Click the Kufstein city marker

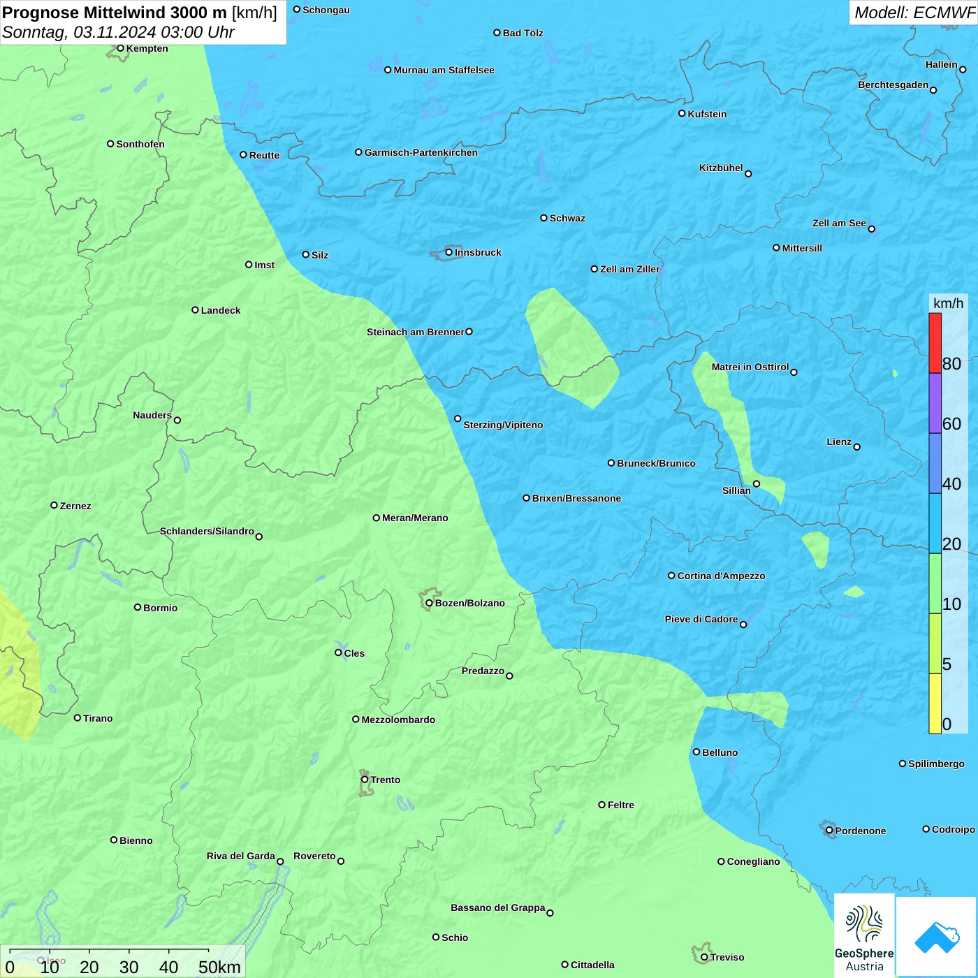[682, 113]
